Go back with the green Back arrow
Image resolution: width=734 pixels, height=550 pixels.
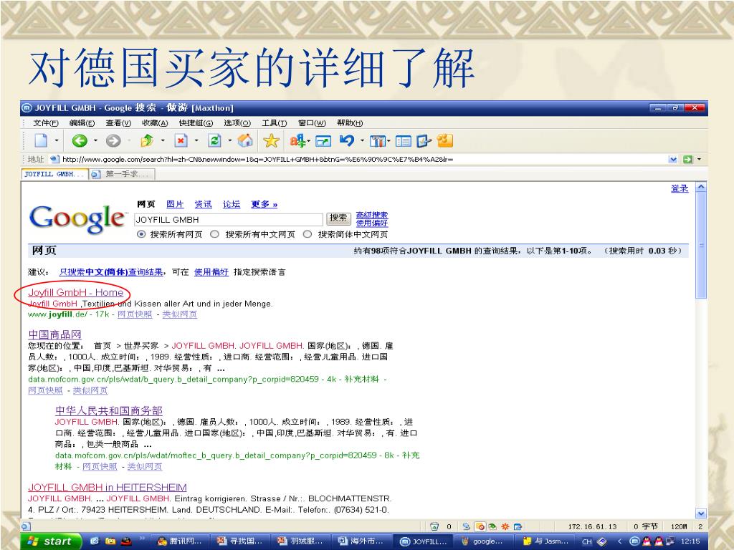80,140
